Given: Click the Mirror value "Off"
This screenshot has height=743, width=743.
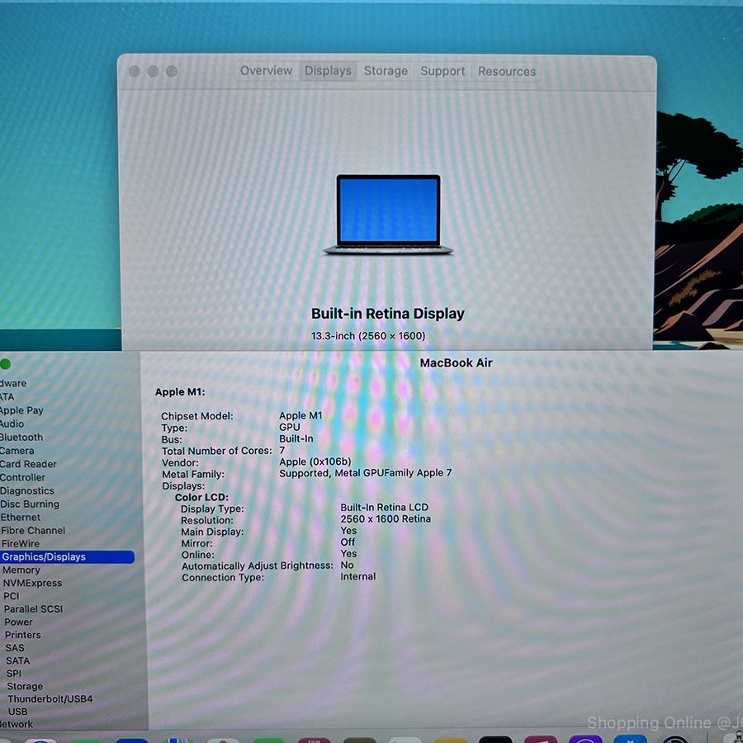Looking at the screenshot, I should coord(348,542).
